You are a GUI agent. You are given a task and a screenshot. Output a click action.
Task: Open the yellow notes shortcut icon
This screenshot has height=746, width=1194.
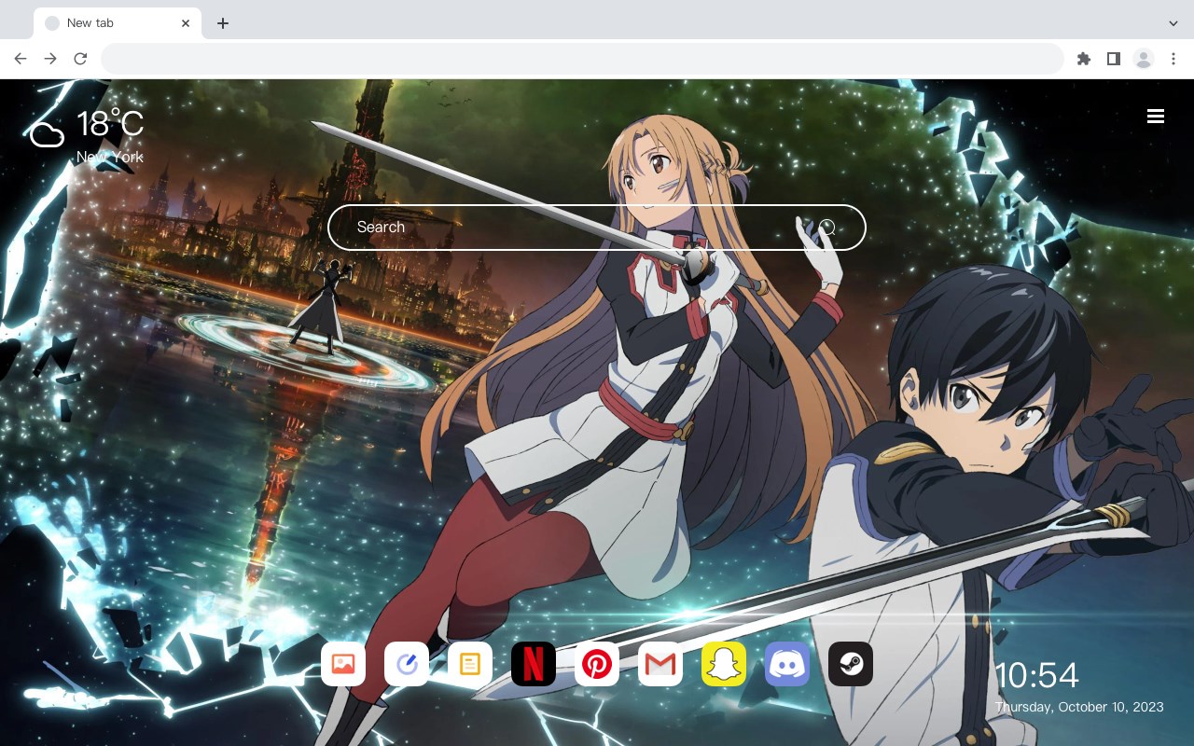(470, 664)
